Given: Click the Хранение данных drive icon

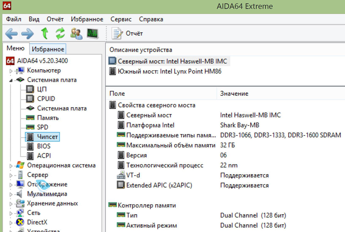Looking at the screenshot, I should click(x=20, y=203).
